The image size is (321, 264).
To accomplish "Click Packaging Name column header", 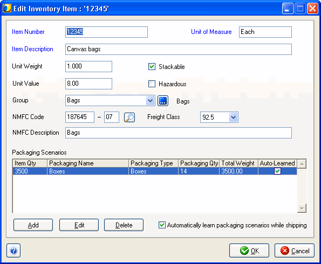I will pos(88,163).
